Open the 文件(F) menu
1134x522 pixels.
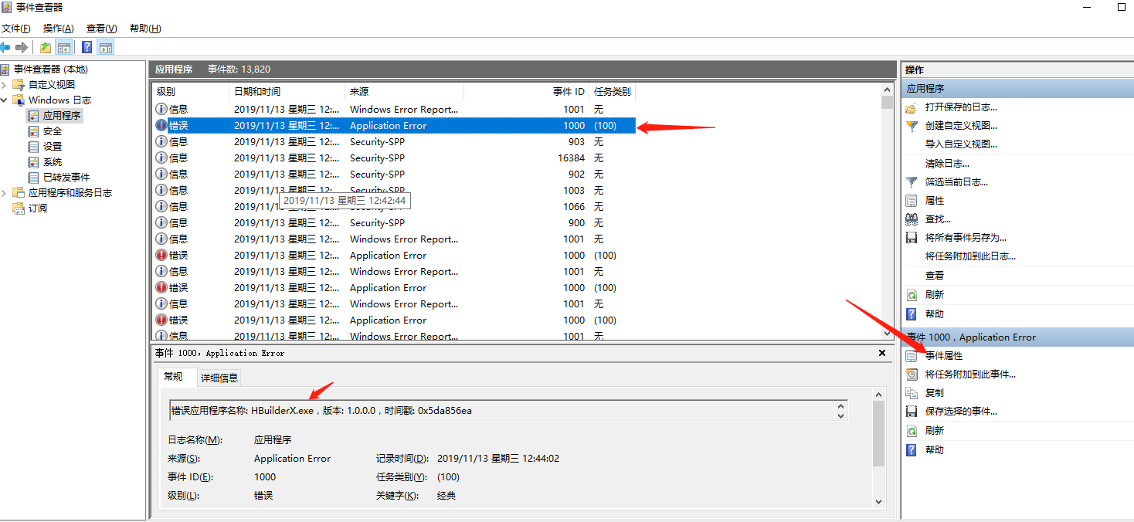point(16,29)
